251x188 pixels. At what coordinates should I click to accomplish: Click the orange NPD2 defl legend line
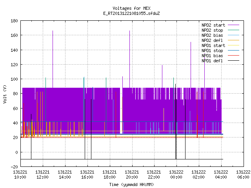233,40
